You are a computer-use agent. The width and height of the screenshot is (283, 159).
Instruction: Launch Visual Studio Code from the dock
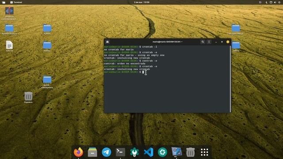coord(149,152)
